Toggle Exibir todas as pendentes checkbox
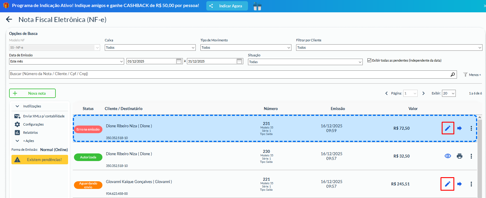The height and width of the screenshot is (198, 486). tap(369, 60)
